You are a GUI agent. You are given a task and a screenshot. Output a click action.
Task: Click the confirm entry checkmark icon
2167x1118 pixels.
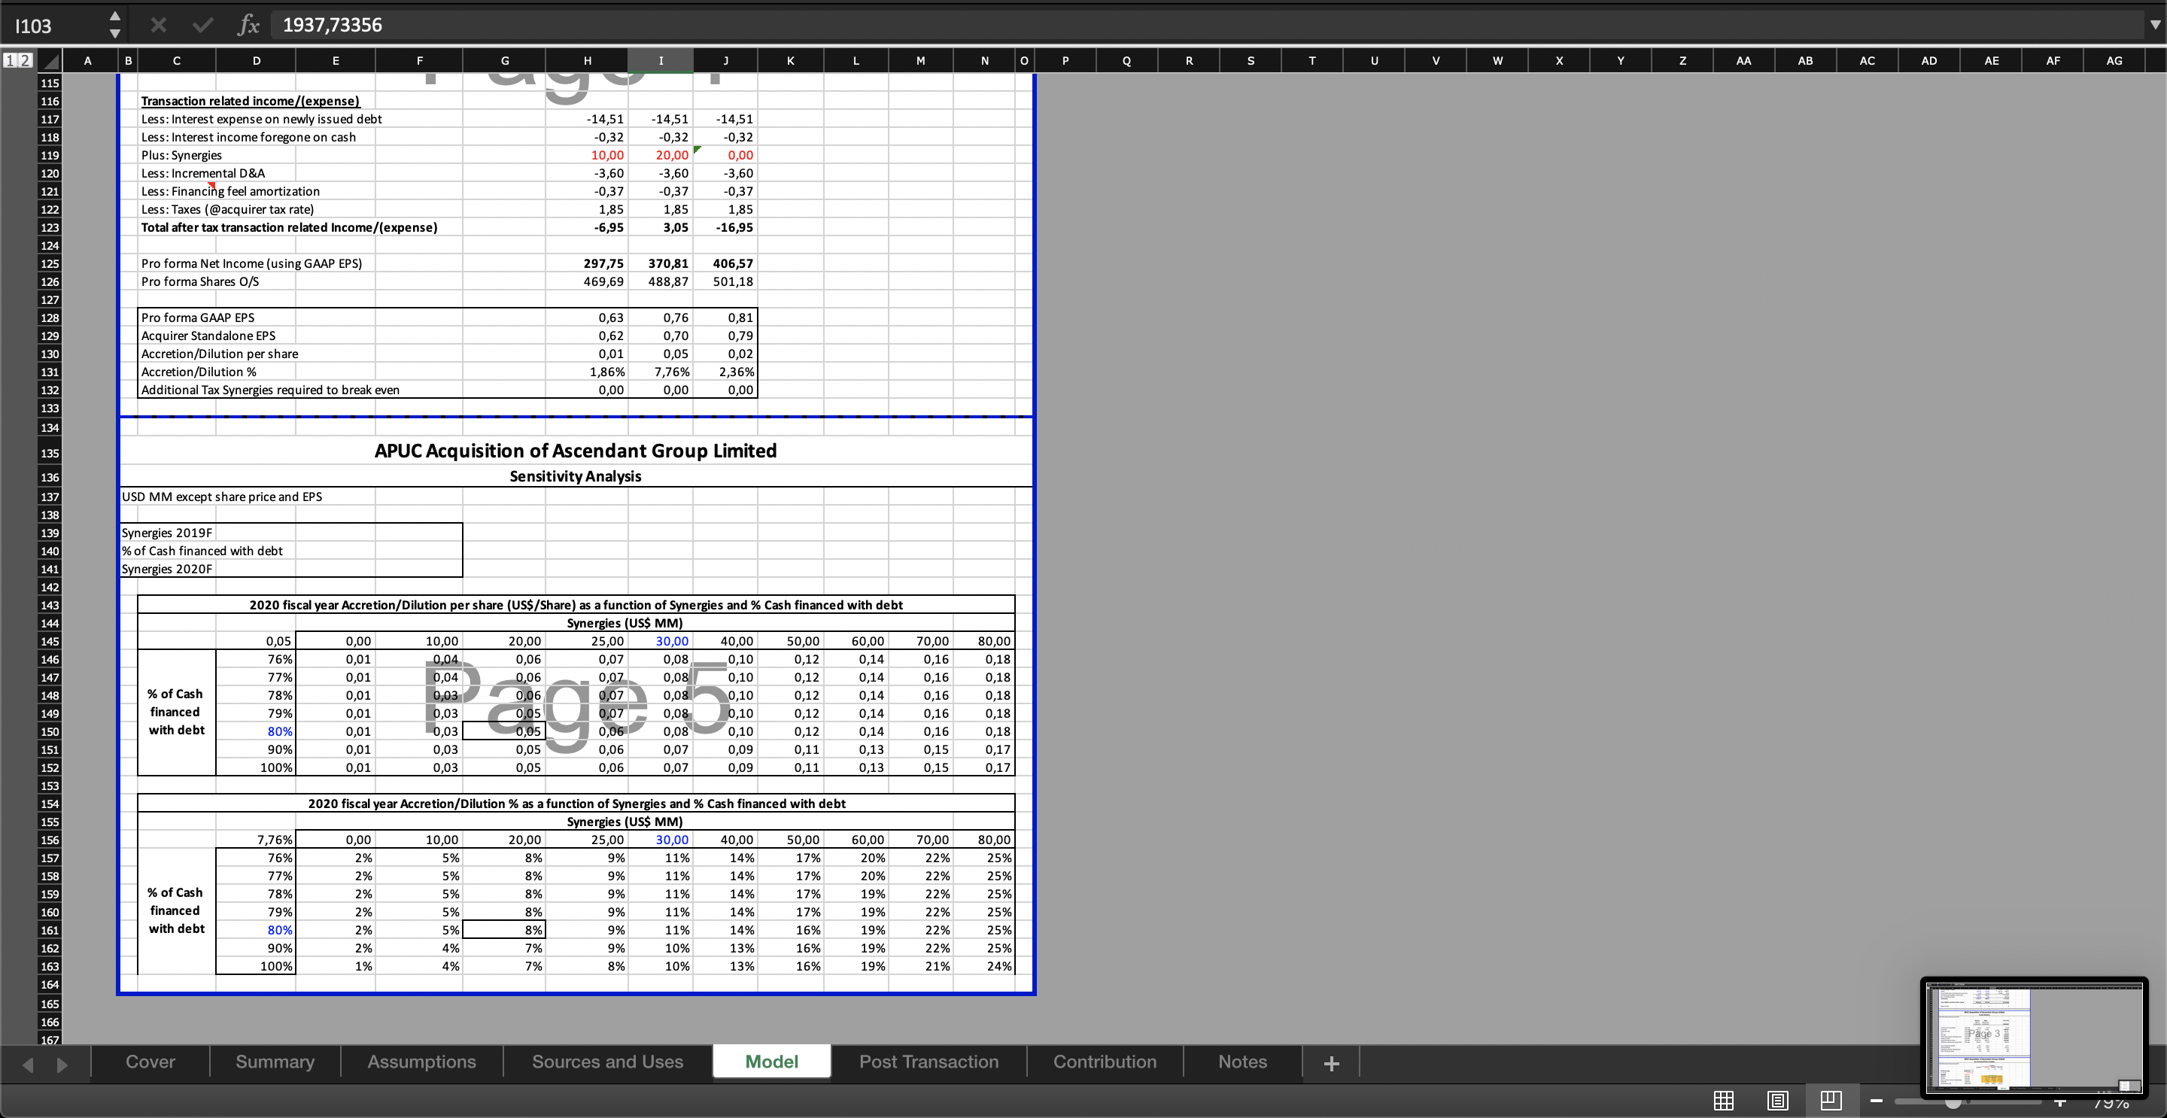[x=202, y=26]
